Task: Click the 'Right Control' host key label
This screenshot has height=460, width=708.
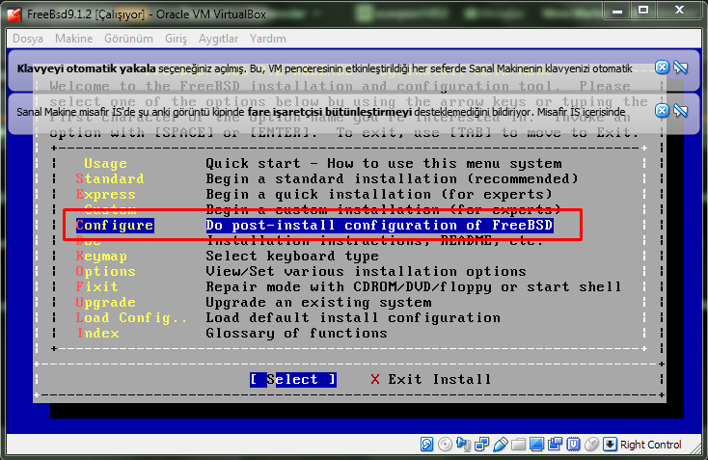Action: click(x=650, y=445)
